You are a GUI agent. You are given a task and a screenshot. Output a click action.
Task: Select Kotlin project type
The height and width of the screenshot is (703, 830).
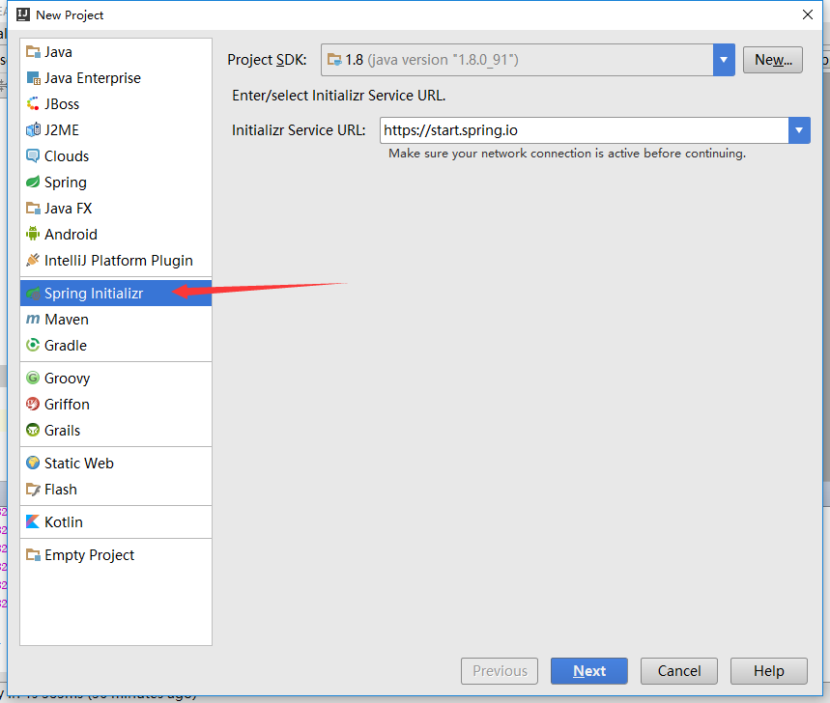(x=115, y=521)
